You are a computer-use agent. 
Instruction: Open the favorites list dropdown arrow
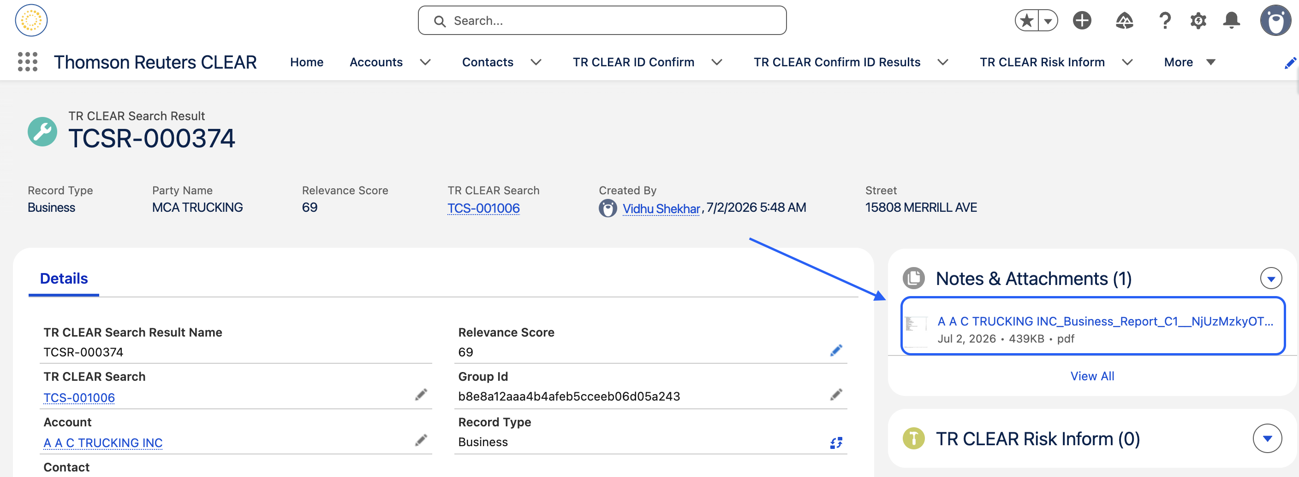click(x=1048, y=21)
